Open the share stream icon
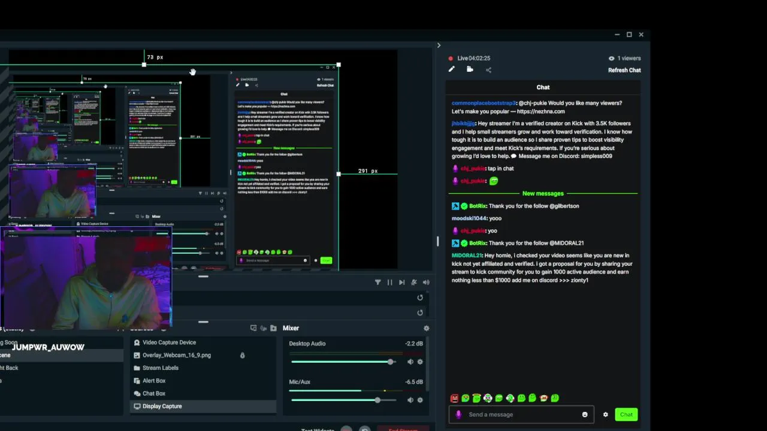 488,70
